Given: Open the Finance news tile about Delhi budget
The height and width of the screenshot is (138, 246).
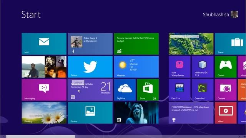Looking at the screenshot, I should tap(136, 44).
